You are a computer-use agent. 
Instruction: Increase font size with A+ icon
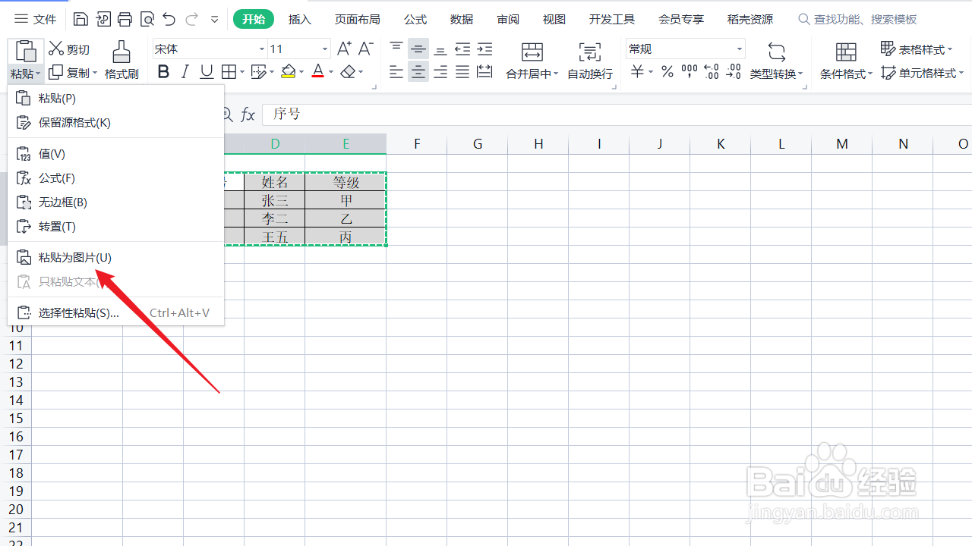344,49
